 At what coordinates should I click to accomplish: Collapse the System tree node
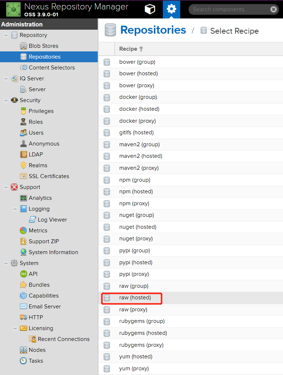6,263
